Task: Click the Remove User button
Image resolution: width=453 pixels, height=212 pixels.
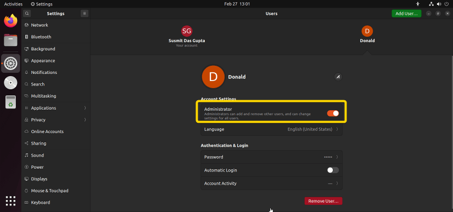Action: tap(323, 201)
